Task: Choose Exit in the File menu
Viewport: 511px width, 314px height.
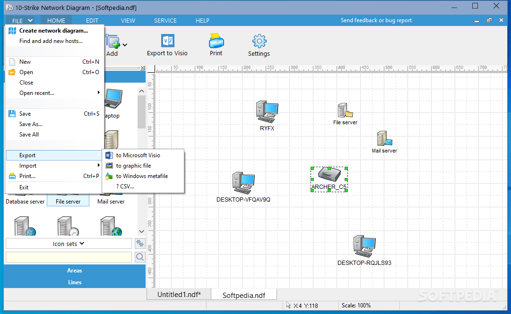Action: pyautogui.click(x=54, y=187)
